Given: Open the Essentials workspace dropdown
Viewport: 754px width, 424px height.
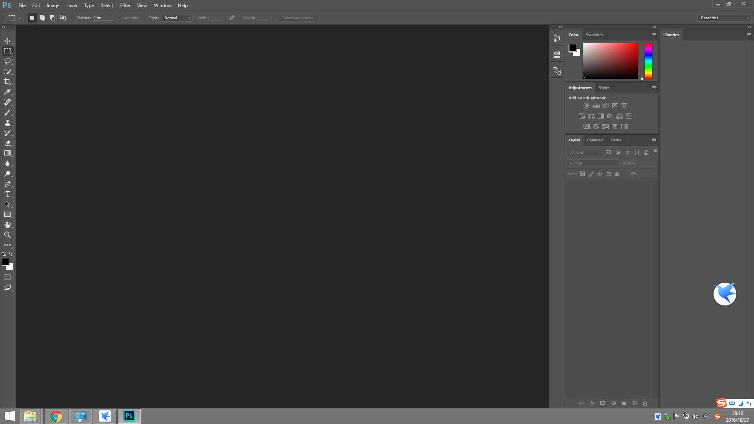Looking at the screenshot, I should pyautogui.click(x=725, y=18).
